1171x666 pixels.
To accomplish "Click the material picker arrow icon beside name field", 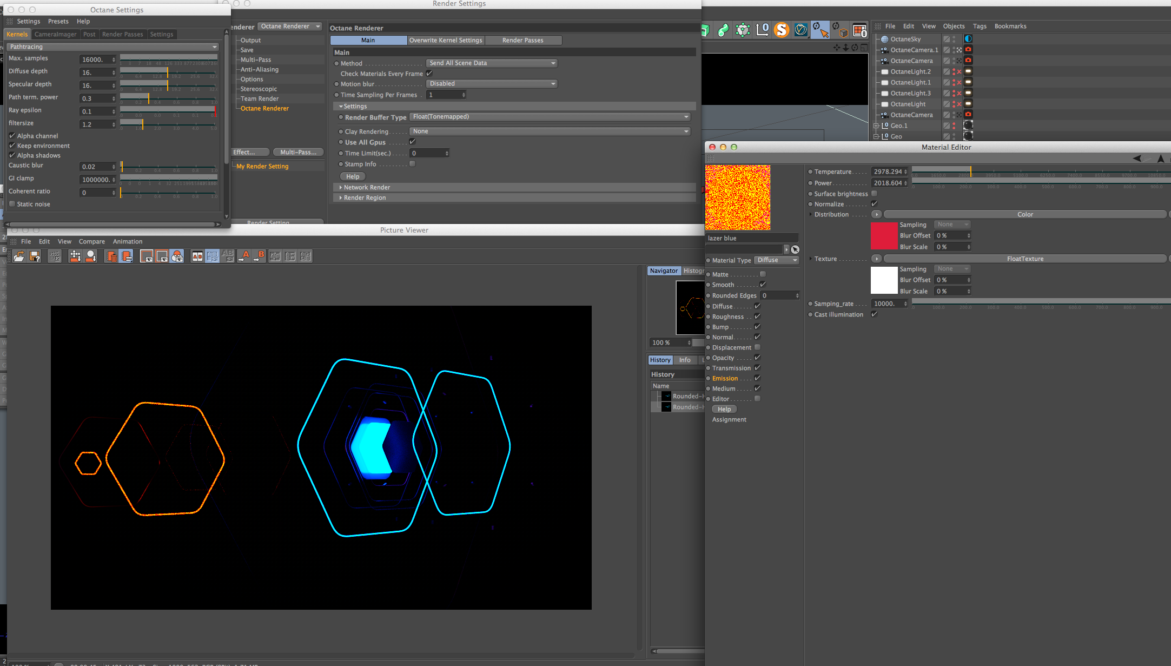I will pyautogui.click(x=795, y=249).
